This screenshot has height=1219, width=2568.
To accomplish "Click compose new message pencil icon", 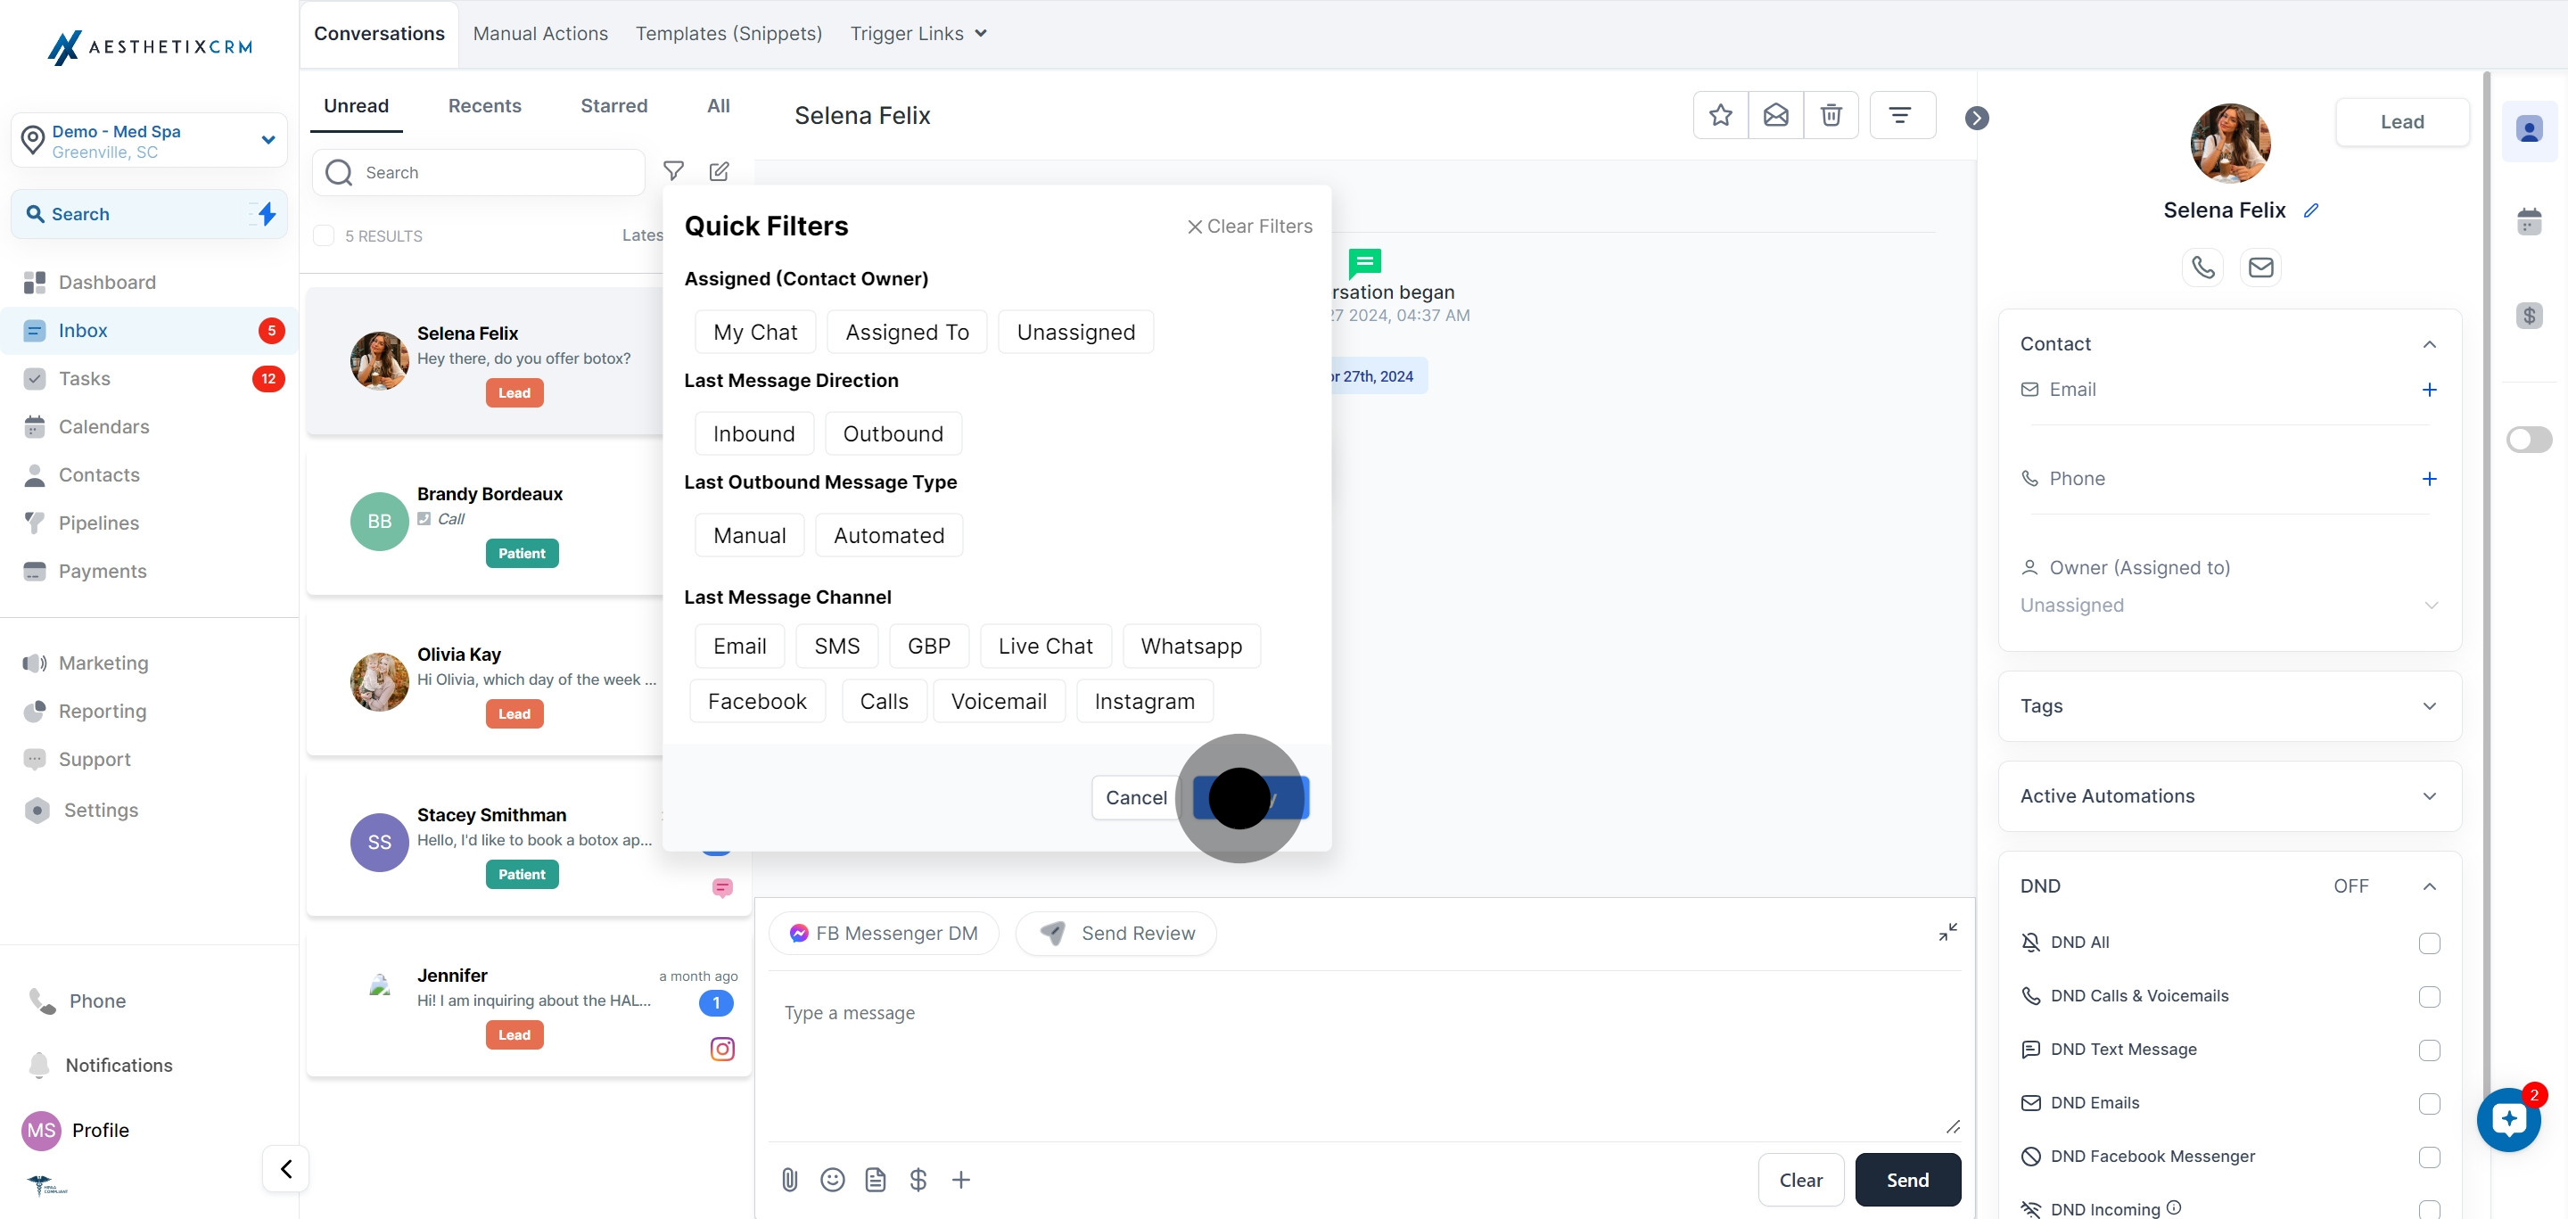I will click(x=719, y=171).
